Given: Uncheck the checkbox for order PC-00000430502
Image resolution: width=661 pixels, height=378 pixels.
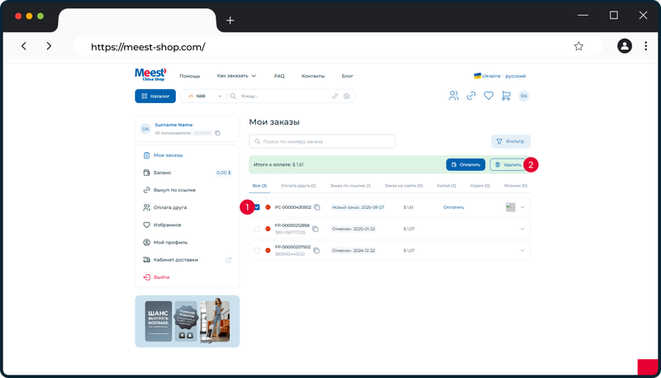Looking at the screenshot, I should 257,207.
